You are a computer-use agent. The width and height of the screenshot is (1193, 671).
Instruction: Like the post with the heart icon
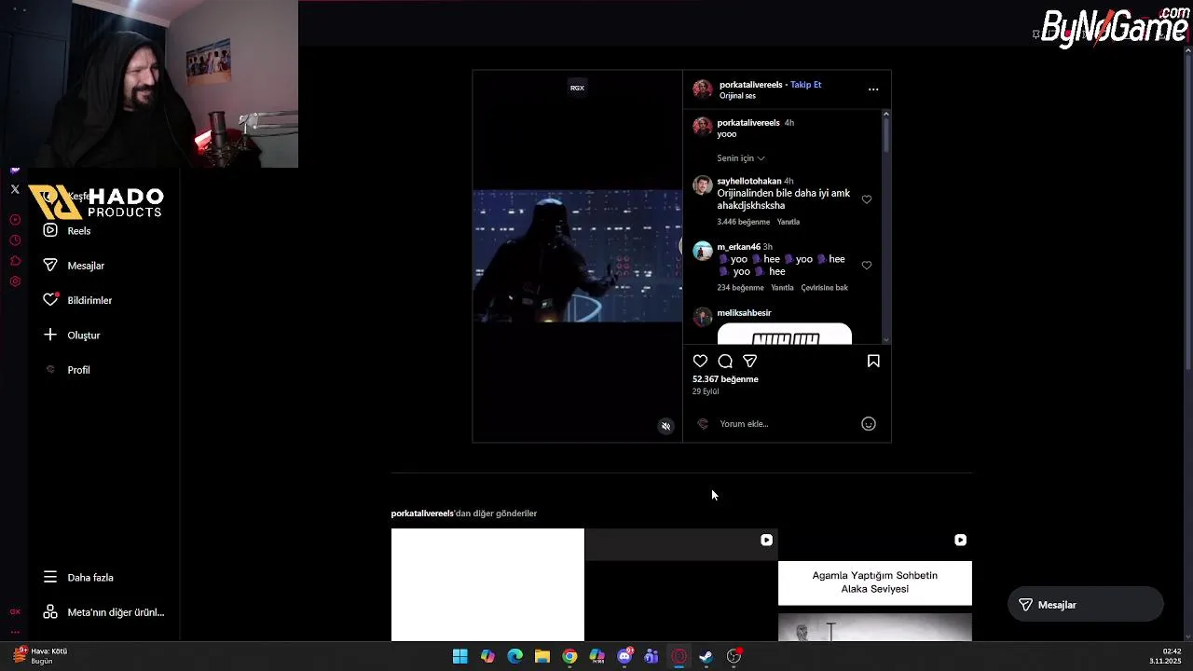click(x=700, y=361)
